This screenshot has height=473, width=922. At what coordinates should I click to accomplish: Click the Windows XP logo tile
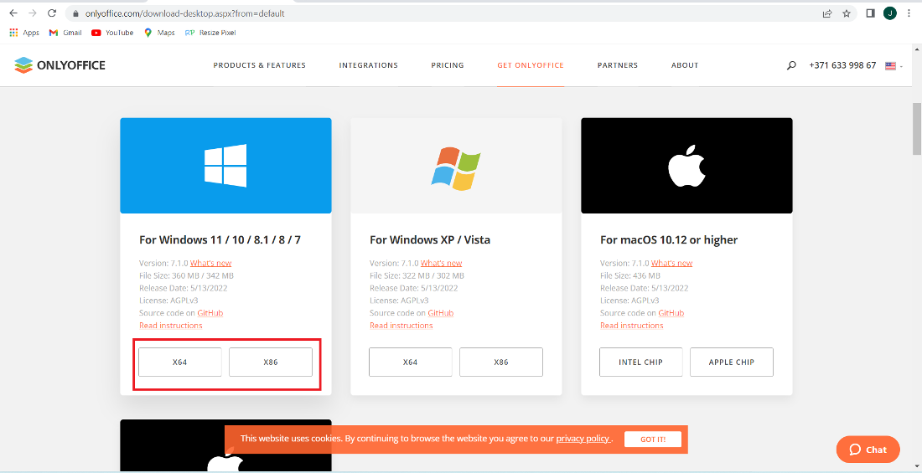[x=456, y=166]
